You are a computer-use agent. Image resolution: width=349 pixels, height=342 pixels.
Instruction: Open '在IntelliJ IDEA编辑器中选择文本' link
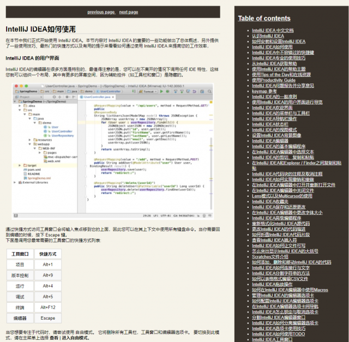pos(283,152)
